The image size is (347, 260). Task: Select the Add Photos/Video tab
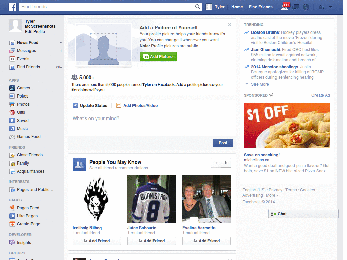coord(137,106)
